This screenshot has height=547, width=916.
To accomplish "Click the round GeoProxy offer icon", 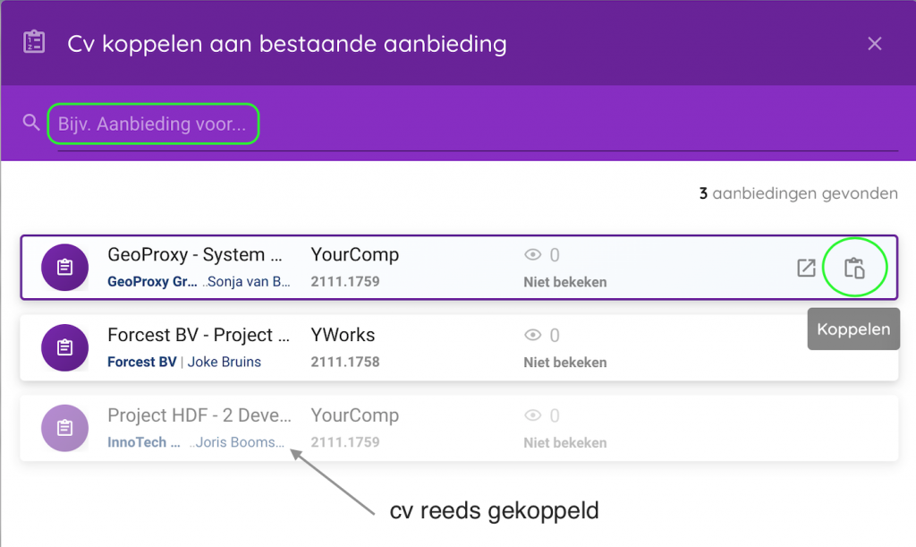I will (64, 268).
